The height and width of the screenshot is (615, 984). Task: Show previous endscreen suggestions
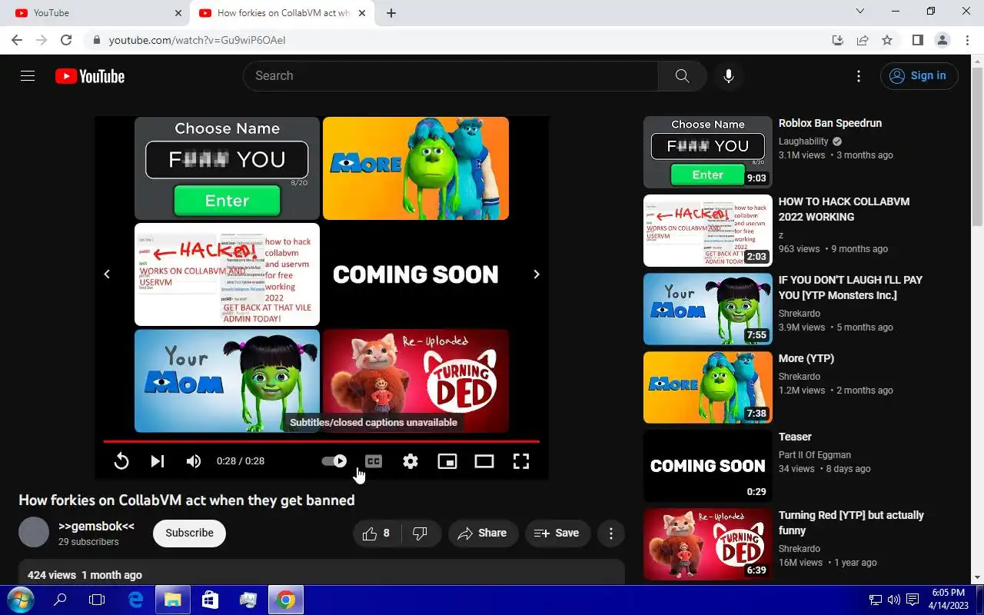(107, 274)
